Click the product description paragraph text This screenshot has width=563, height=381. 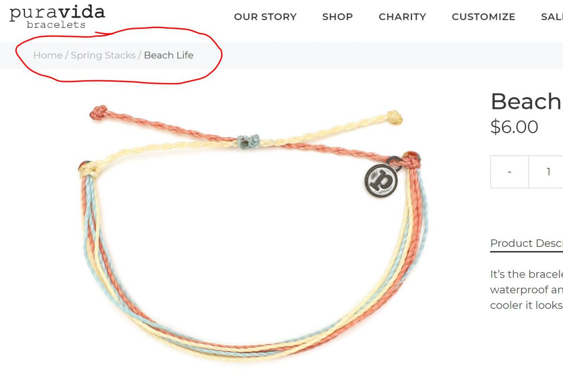click(x=526, y=290)
